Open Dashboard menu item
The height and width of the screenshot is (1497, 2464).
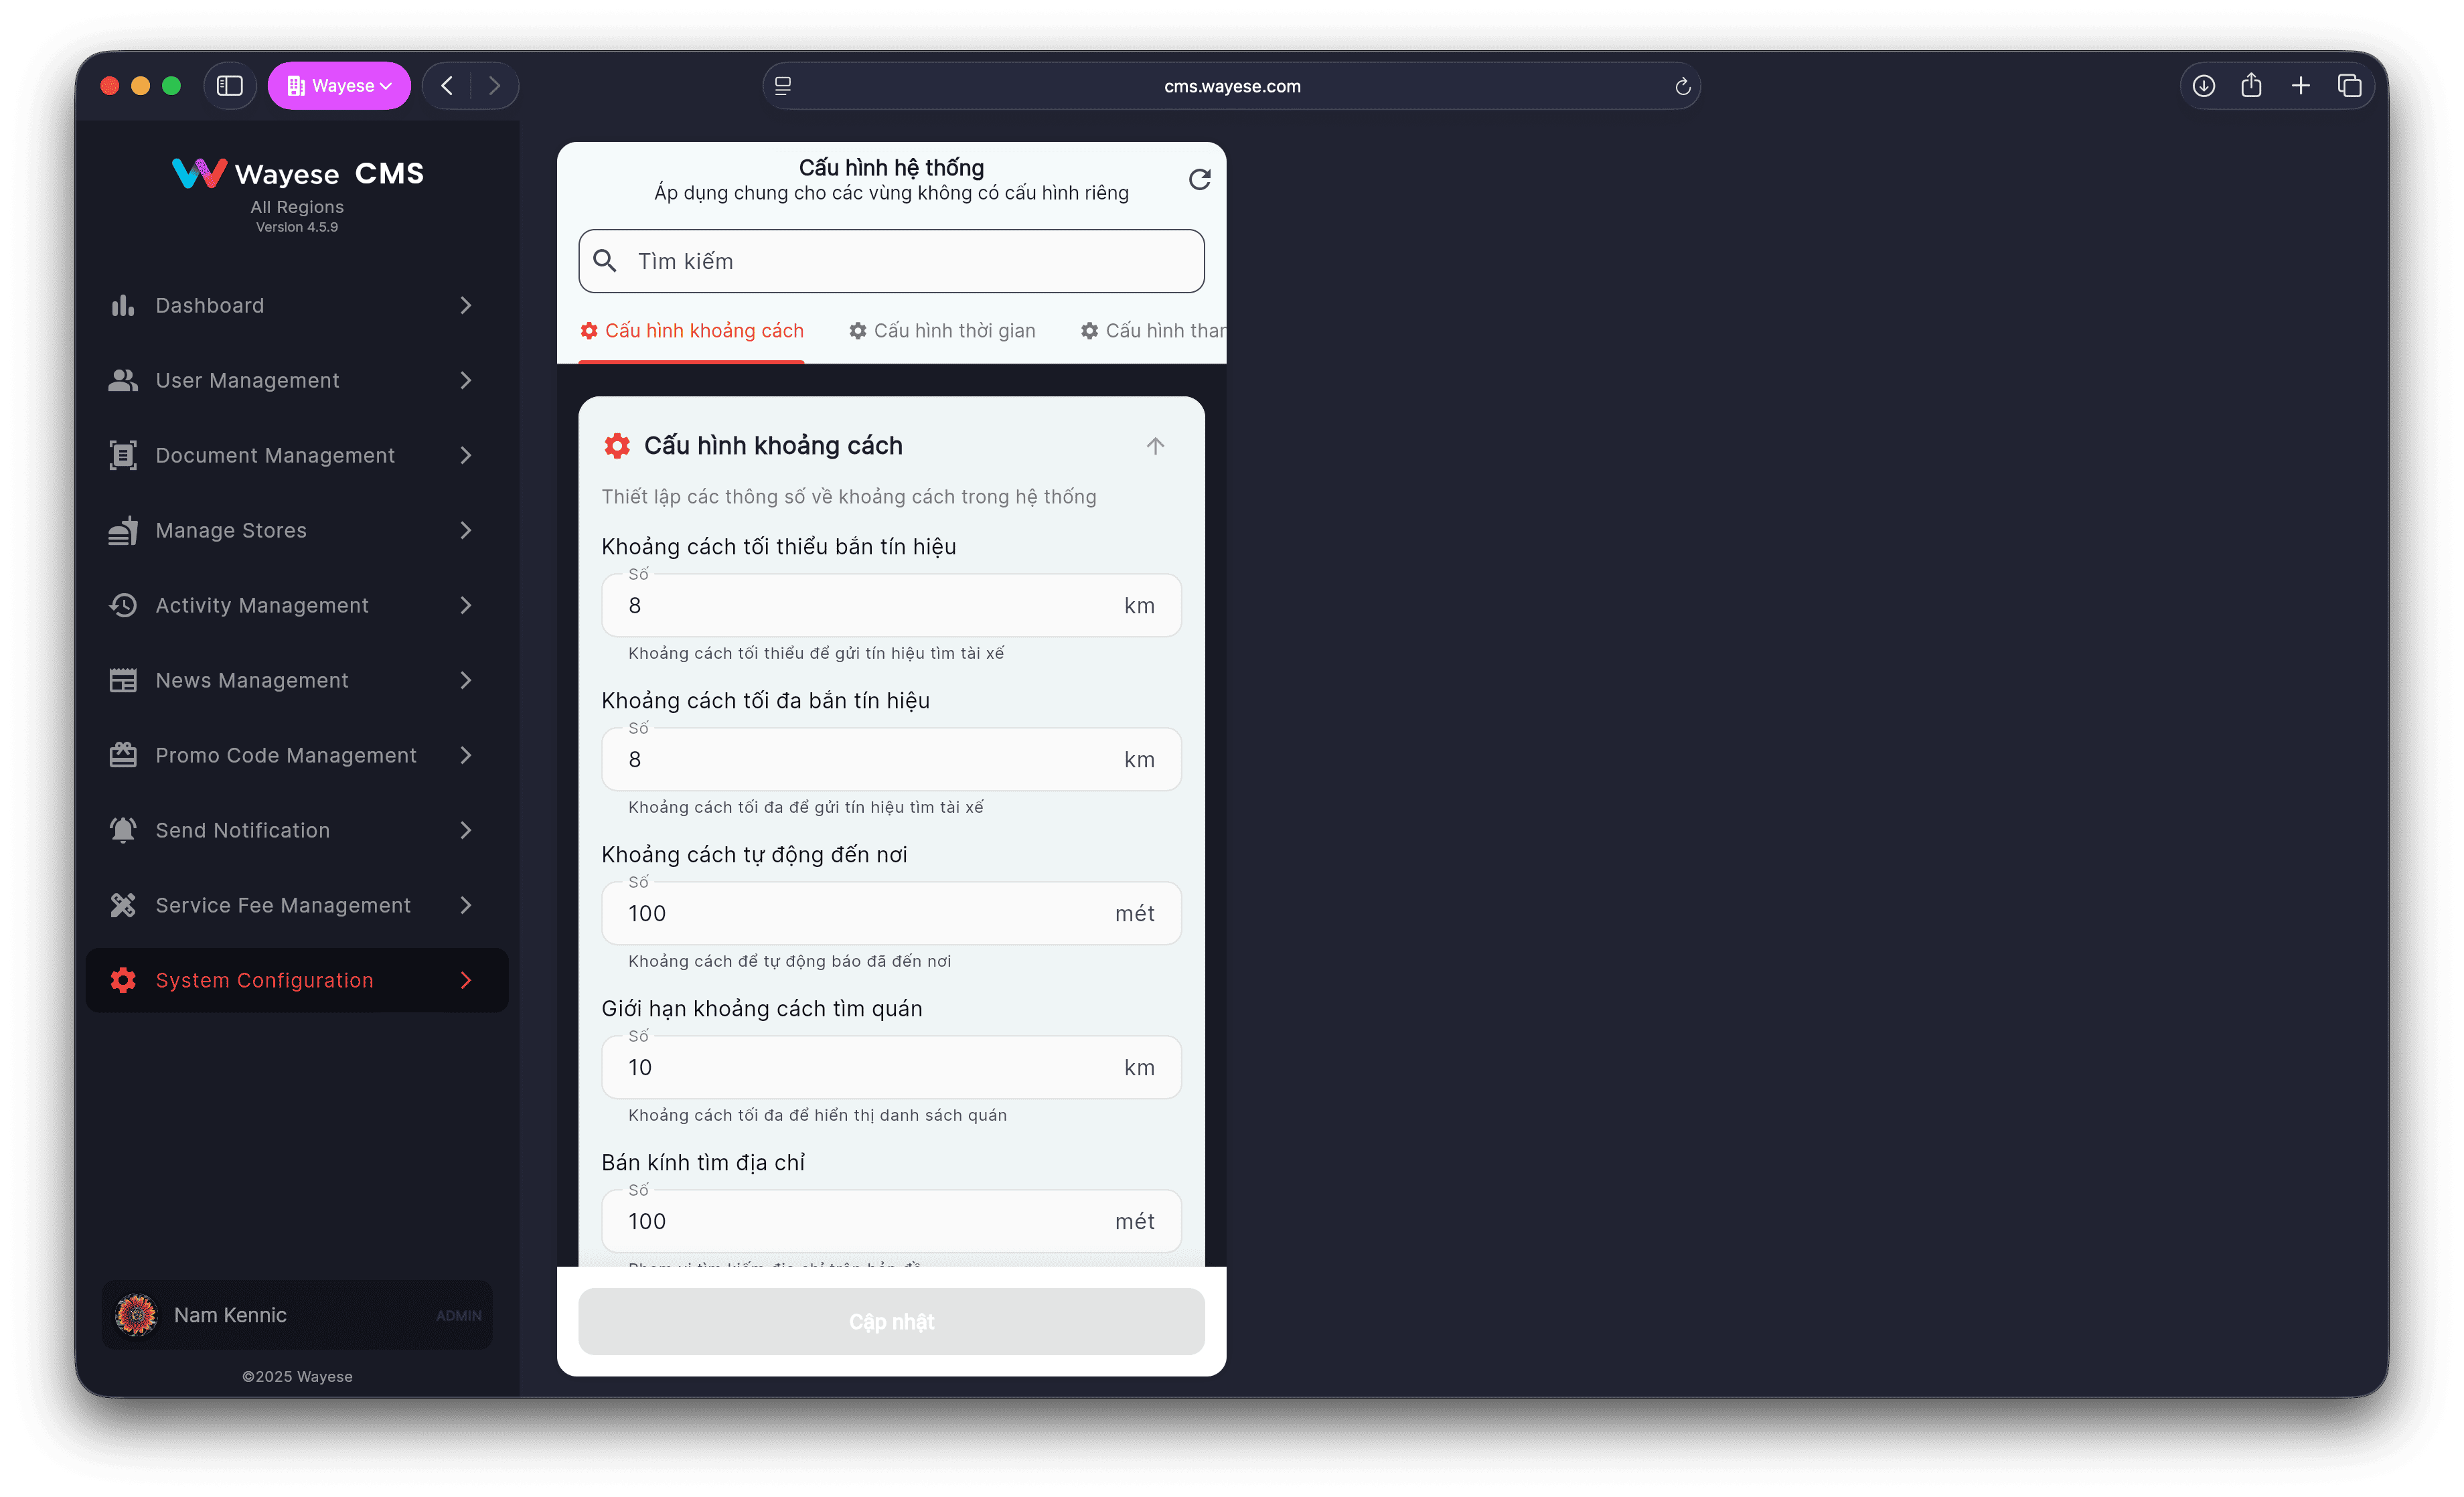[x=297, y=305]
